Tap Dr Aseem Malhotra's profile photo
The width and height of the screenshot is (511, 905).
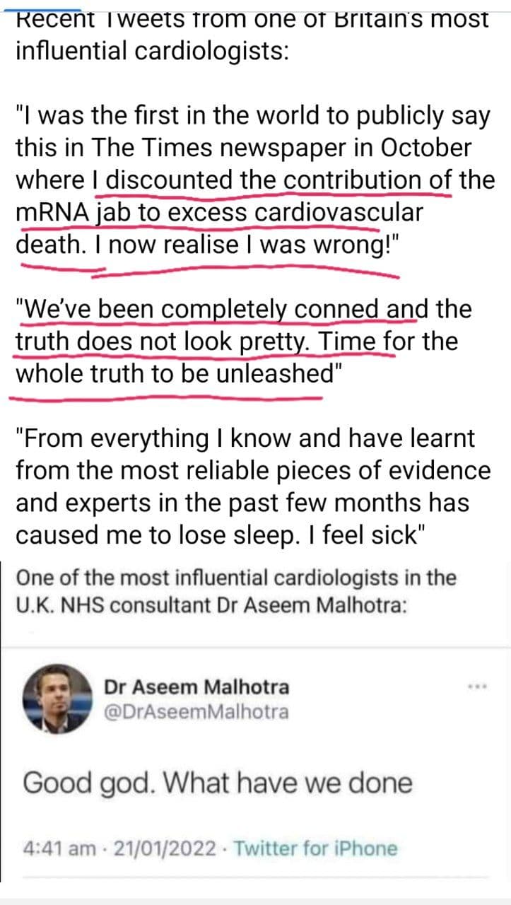point(58,698)
